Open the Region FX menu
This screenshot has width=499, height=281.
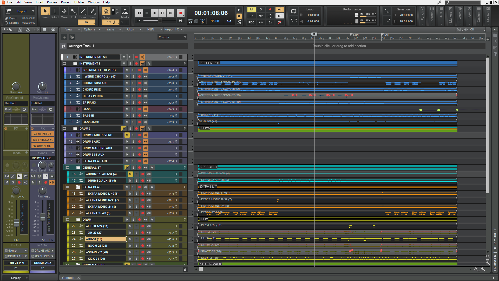173,29
